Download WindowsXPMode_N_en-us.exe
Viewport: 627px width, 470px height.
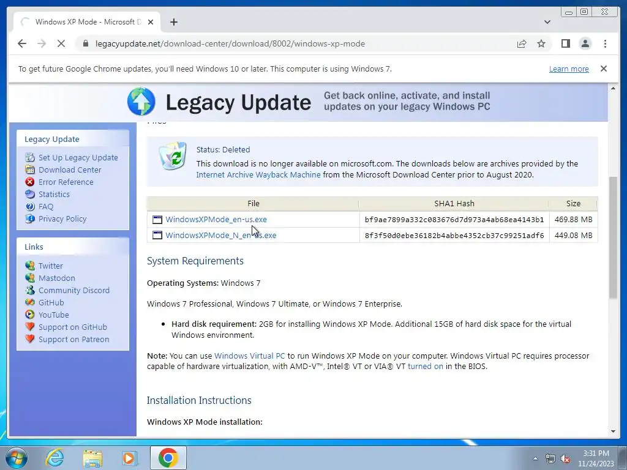pos(220,236)
